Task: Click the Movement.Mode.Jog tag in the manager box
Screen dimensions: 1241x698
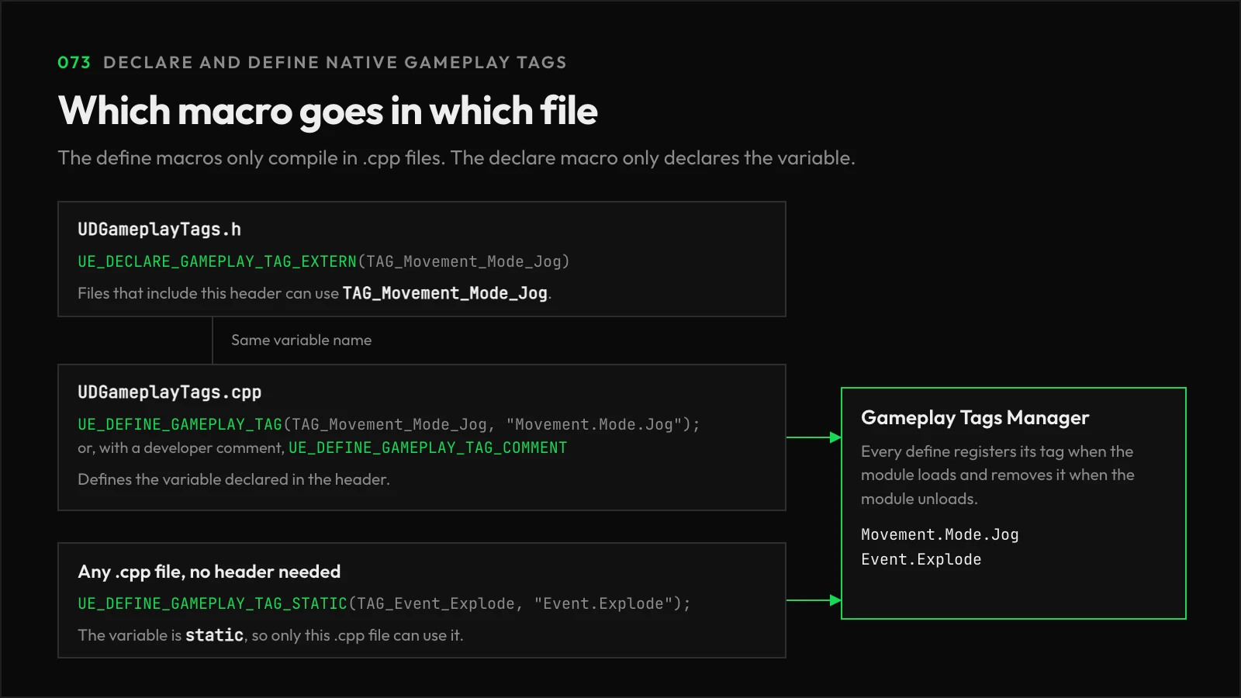Action: [x=939, y=534]
